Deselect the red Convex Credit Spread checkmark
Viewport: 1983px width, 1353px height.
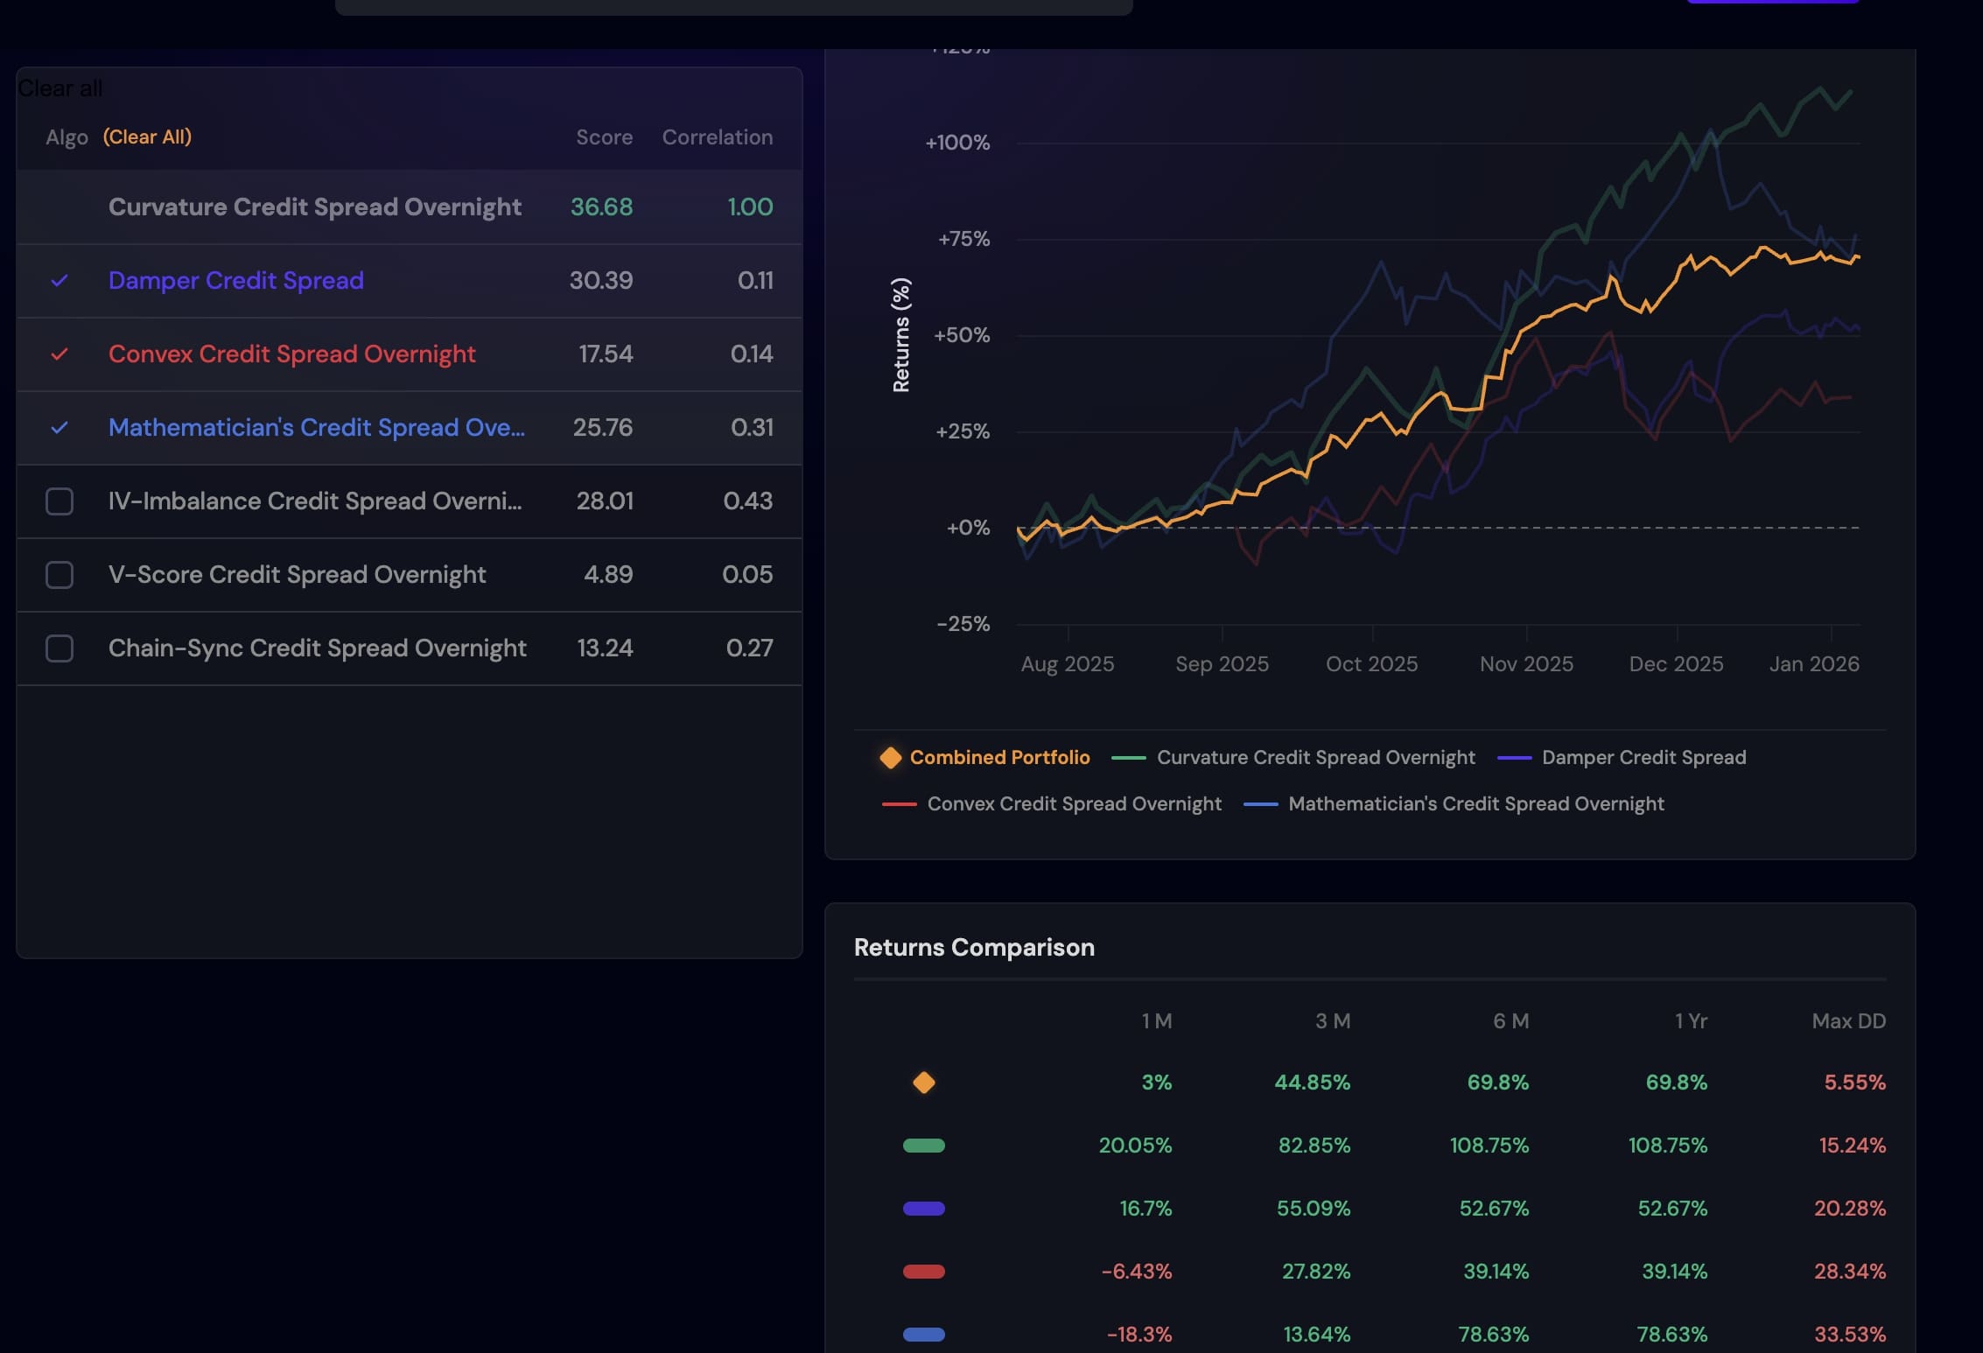pos(60,354)
